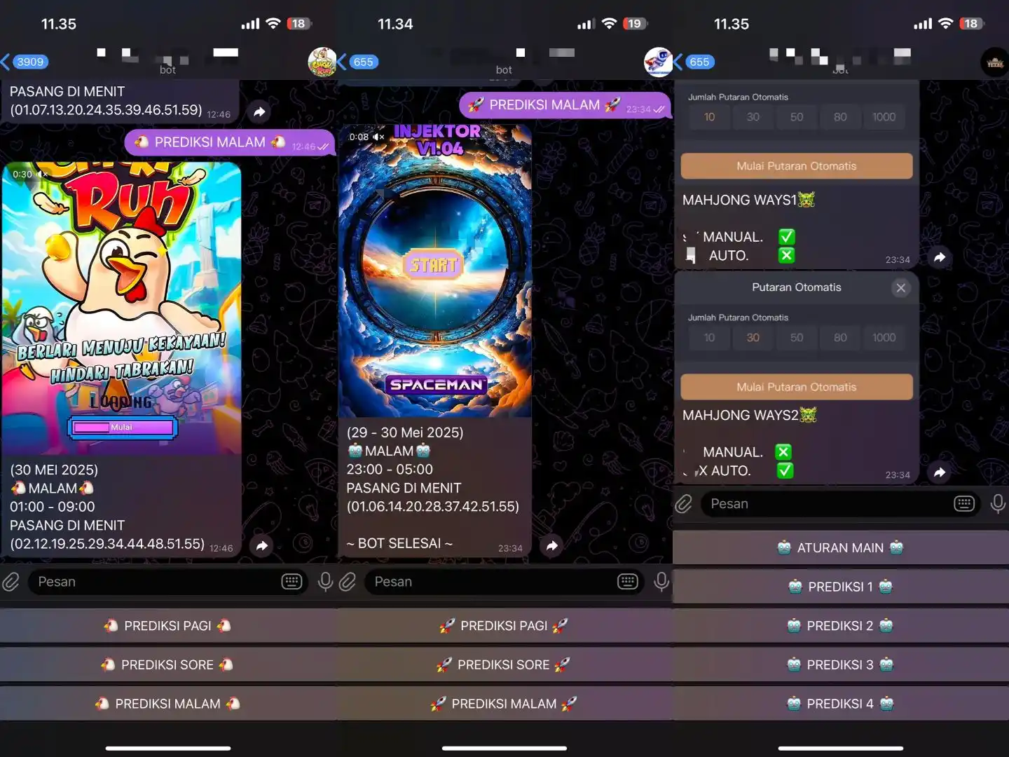Viewport: 1009px width, 757px height.
Task: Toggle the bot keyboard icon in the Mahjong chat
Action: pyautogui.click(x=964, y=503)
